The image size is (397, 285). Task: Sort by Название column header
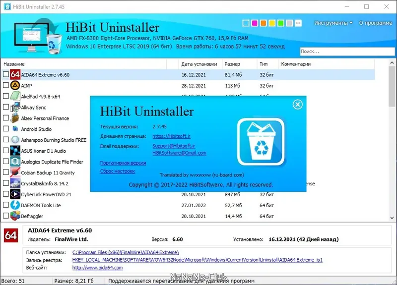[x=84, y=64]
